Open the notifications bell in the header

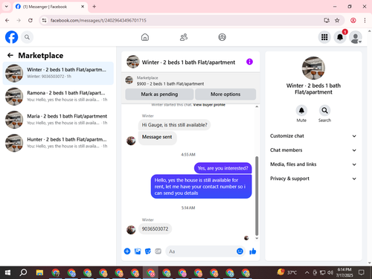coord(340,37)
